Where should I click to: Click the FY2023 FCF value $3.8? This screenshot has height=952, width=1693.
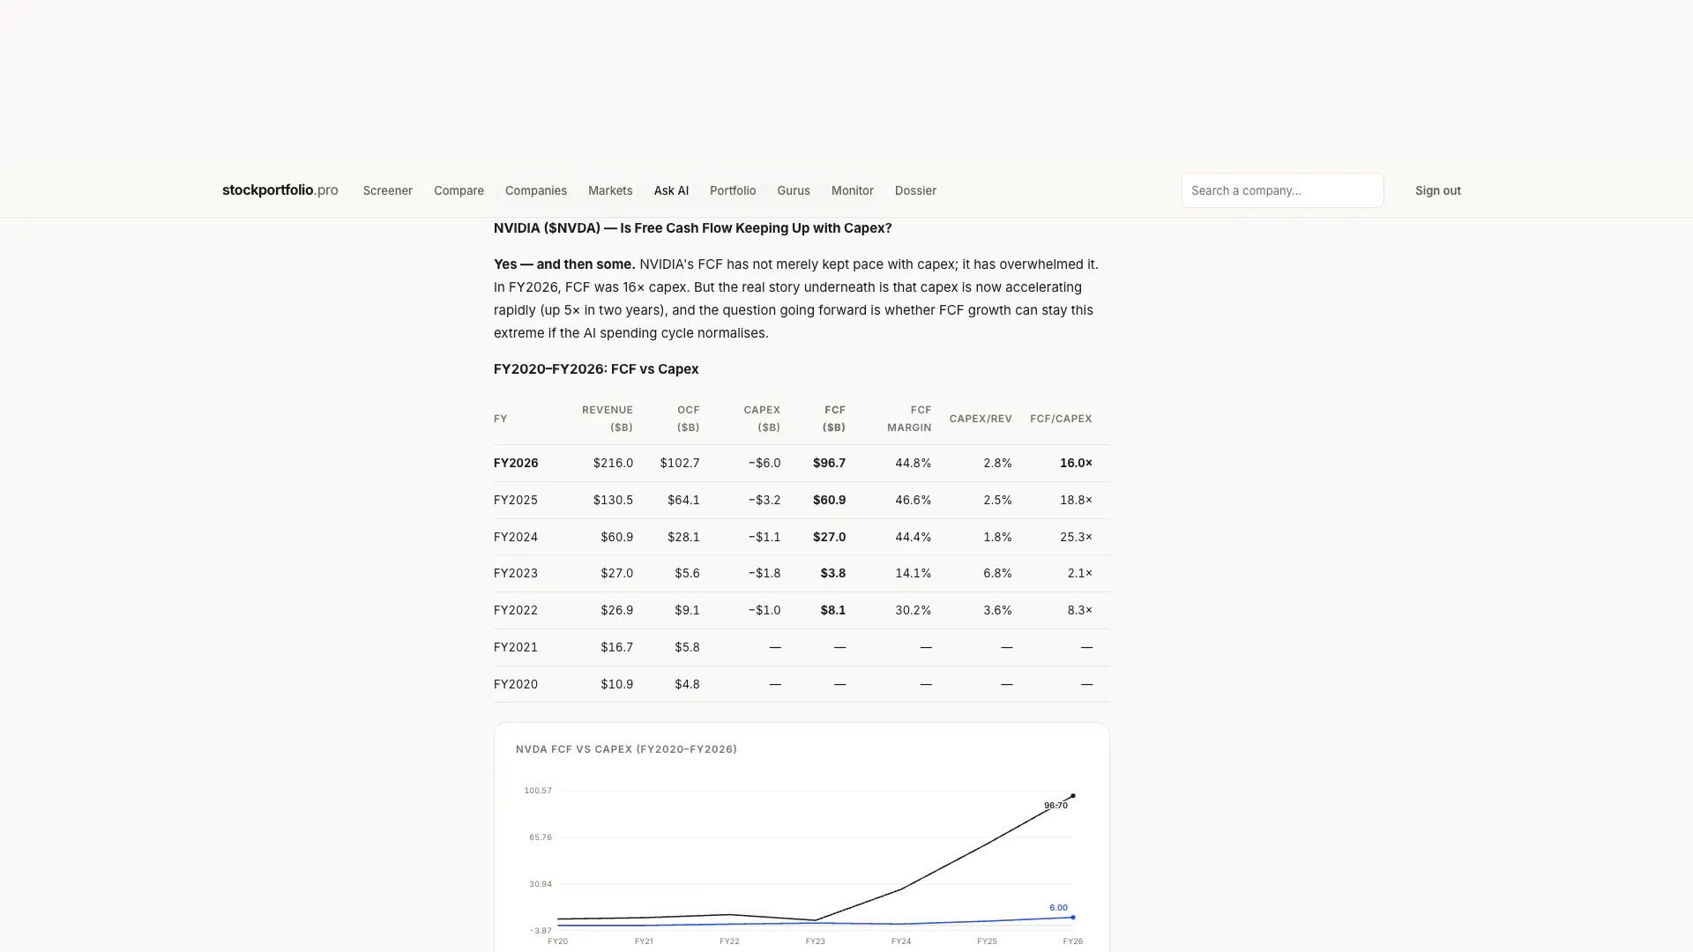point(833,573)
